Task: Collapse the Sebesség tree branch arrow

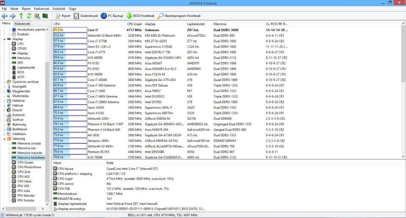Action: pos(4,139)
